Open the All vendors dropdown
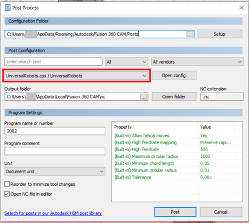The width and height of the screenshot is (249, 223). pyautogui.click(x=197, y=62)
